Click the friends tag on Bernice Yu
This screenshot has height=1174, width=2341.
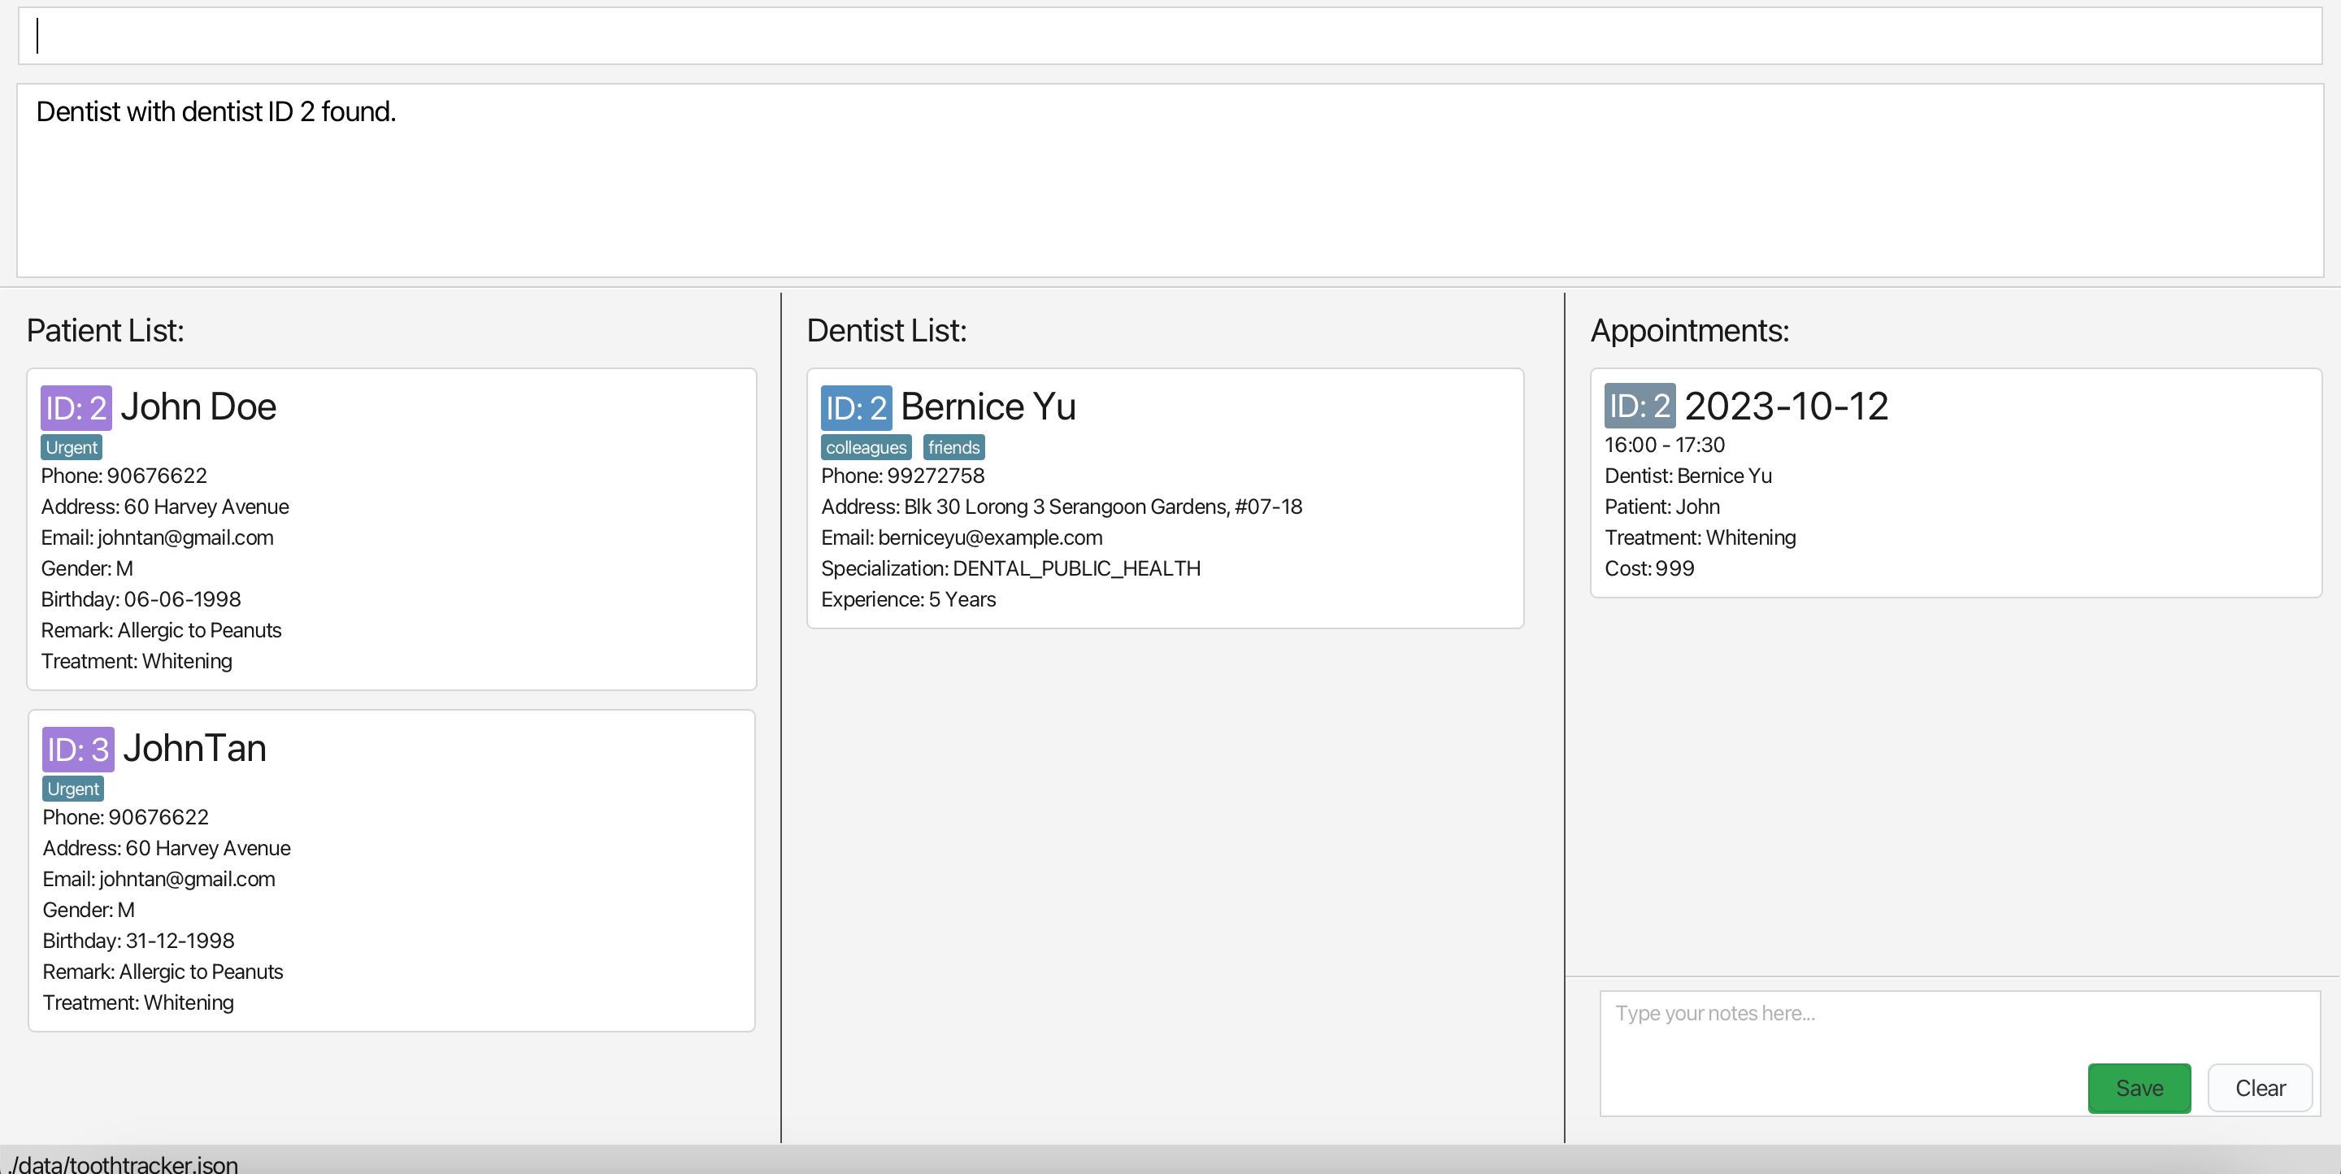(x=953, y=447)
